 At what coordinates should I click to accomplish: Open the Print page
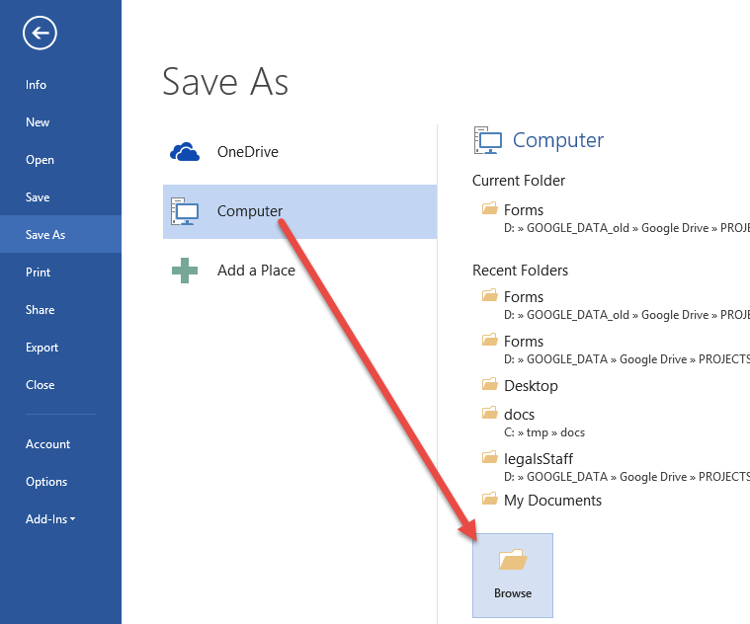coord(38,273)
